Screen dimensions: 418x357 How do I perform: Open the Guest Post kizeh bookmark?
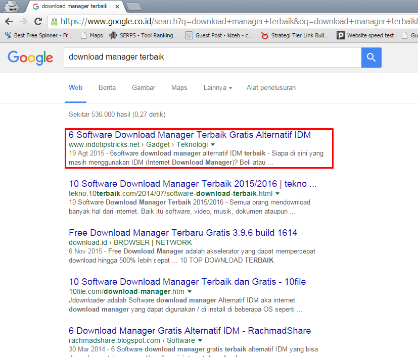click(x=218, y=35)
